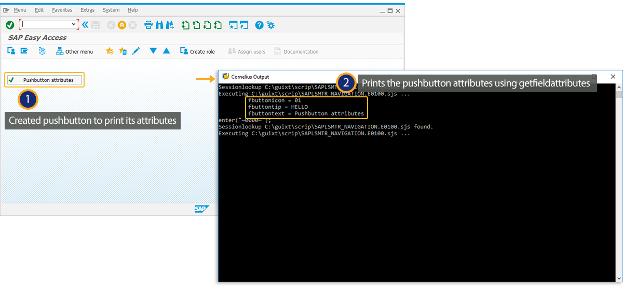Go to Previous Page icon
The height and width of the screenshot is (291, 623).
[196, 24]
